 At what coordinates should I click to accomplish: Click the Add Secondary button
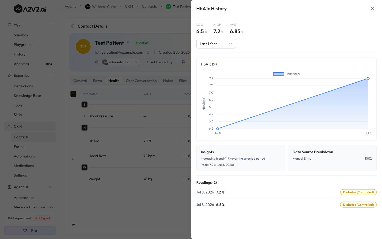coord(159,62)
